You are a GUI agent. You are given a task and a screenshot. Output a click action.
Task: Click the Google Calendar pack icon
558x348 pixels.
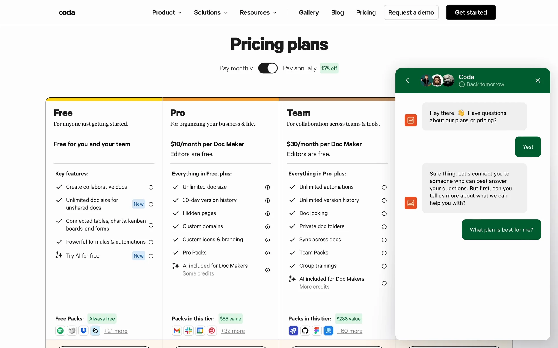200,331
